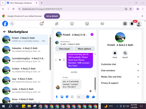Image resolution: width=146 pixels, height=109 pixels.
Task: Open the account profile avatar menu
Action: [139, 24]
